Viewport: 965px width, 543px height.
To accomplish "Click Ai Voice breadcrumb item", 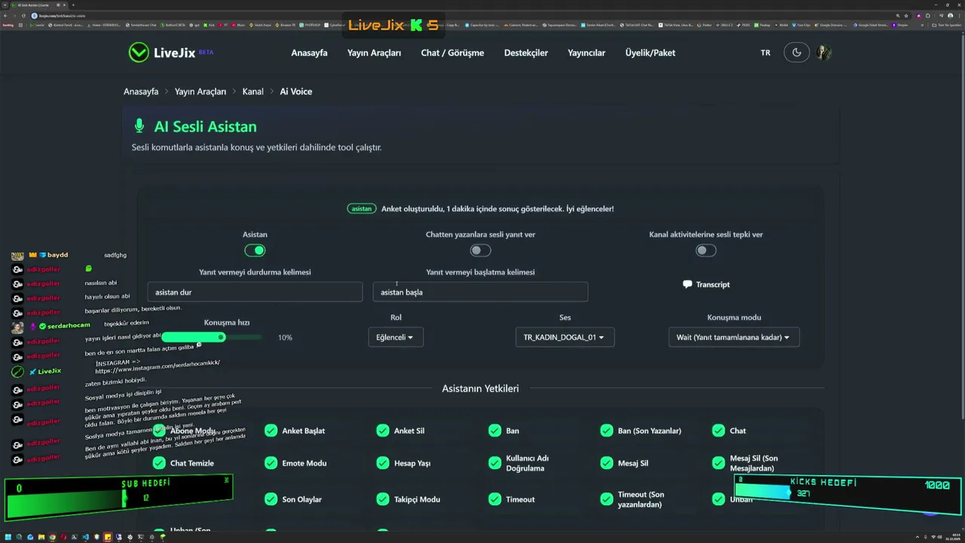I will coord(296,91).
